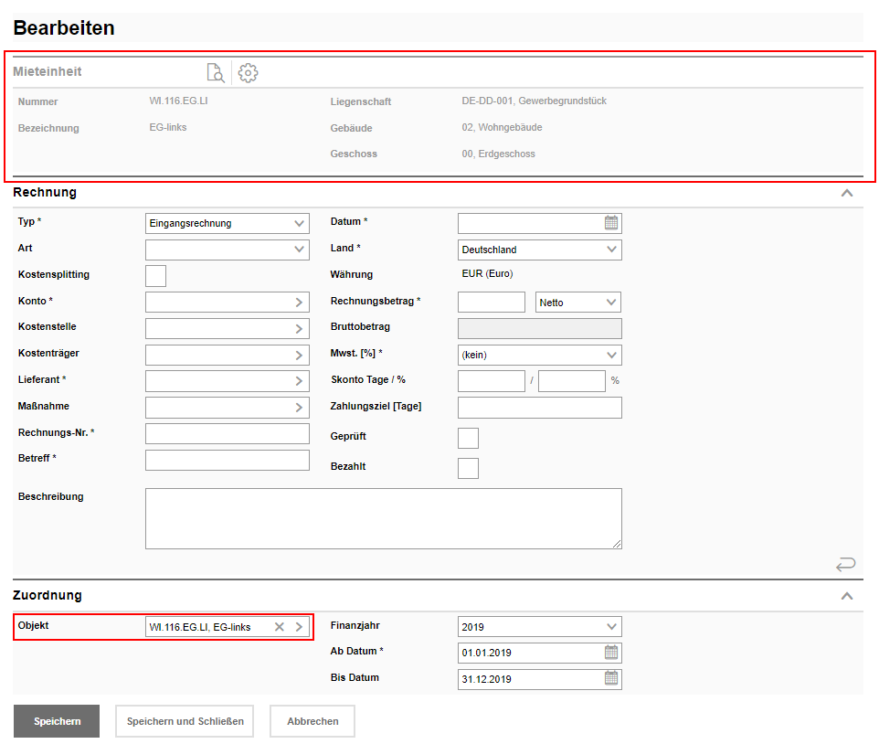Open the Netto amount type dropdown

coord(578,303)
